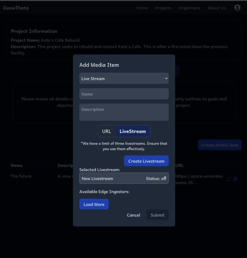Select the LiveStream toggle option
The image size is (247, 258).
132,131
